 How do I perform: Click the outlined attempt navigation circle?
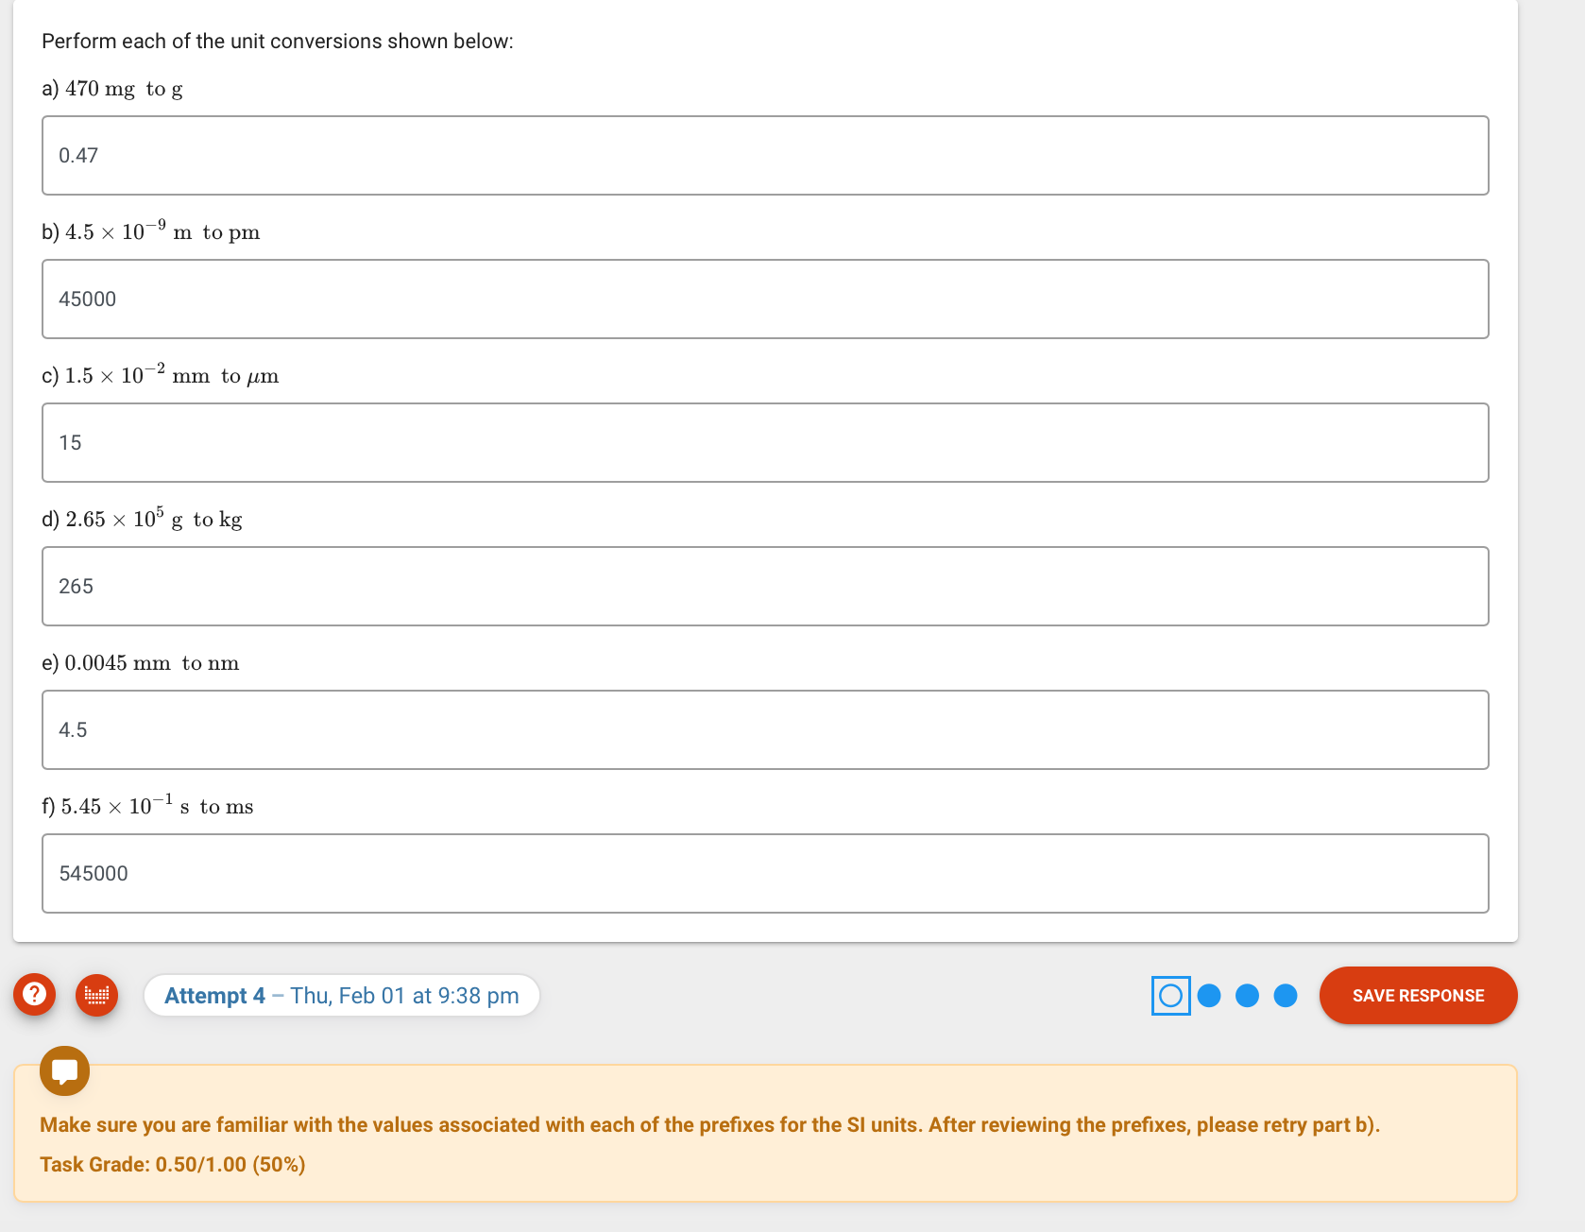tap(1170, 995)
